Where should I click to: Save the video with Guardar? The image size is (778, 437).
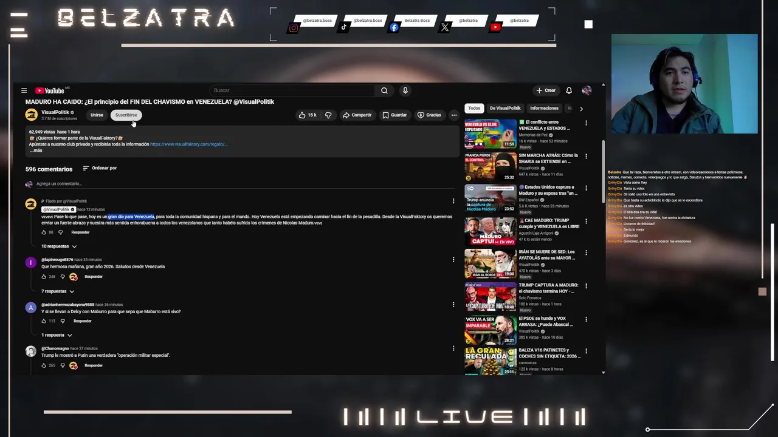point(394,115)
